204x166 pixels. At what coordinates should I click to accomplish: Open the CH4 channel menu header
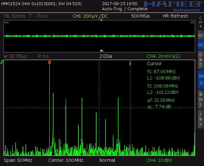click(x=201, y=22)
